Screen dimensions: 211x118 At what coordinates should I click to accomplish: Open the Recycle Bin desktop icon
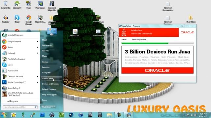[6, 5]
